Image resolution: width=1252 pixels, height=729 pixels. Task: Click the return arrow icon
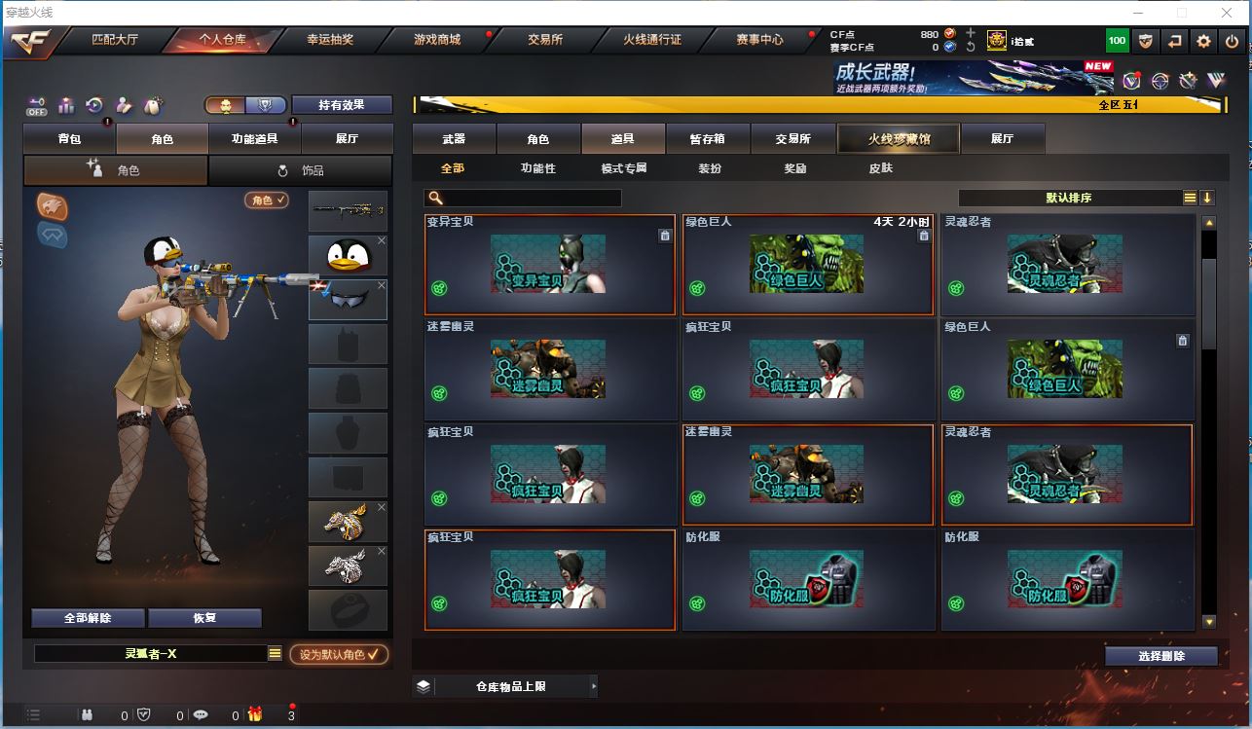[x=1175, y=41]
